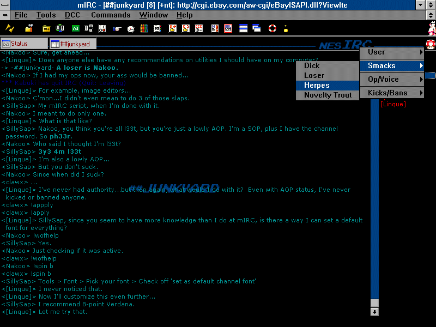Choose Novelty Trout from Smacks submenu
The width and height of the screenshot is (436, 327).
[x=328, y=95]
